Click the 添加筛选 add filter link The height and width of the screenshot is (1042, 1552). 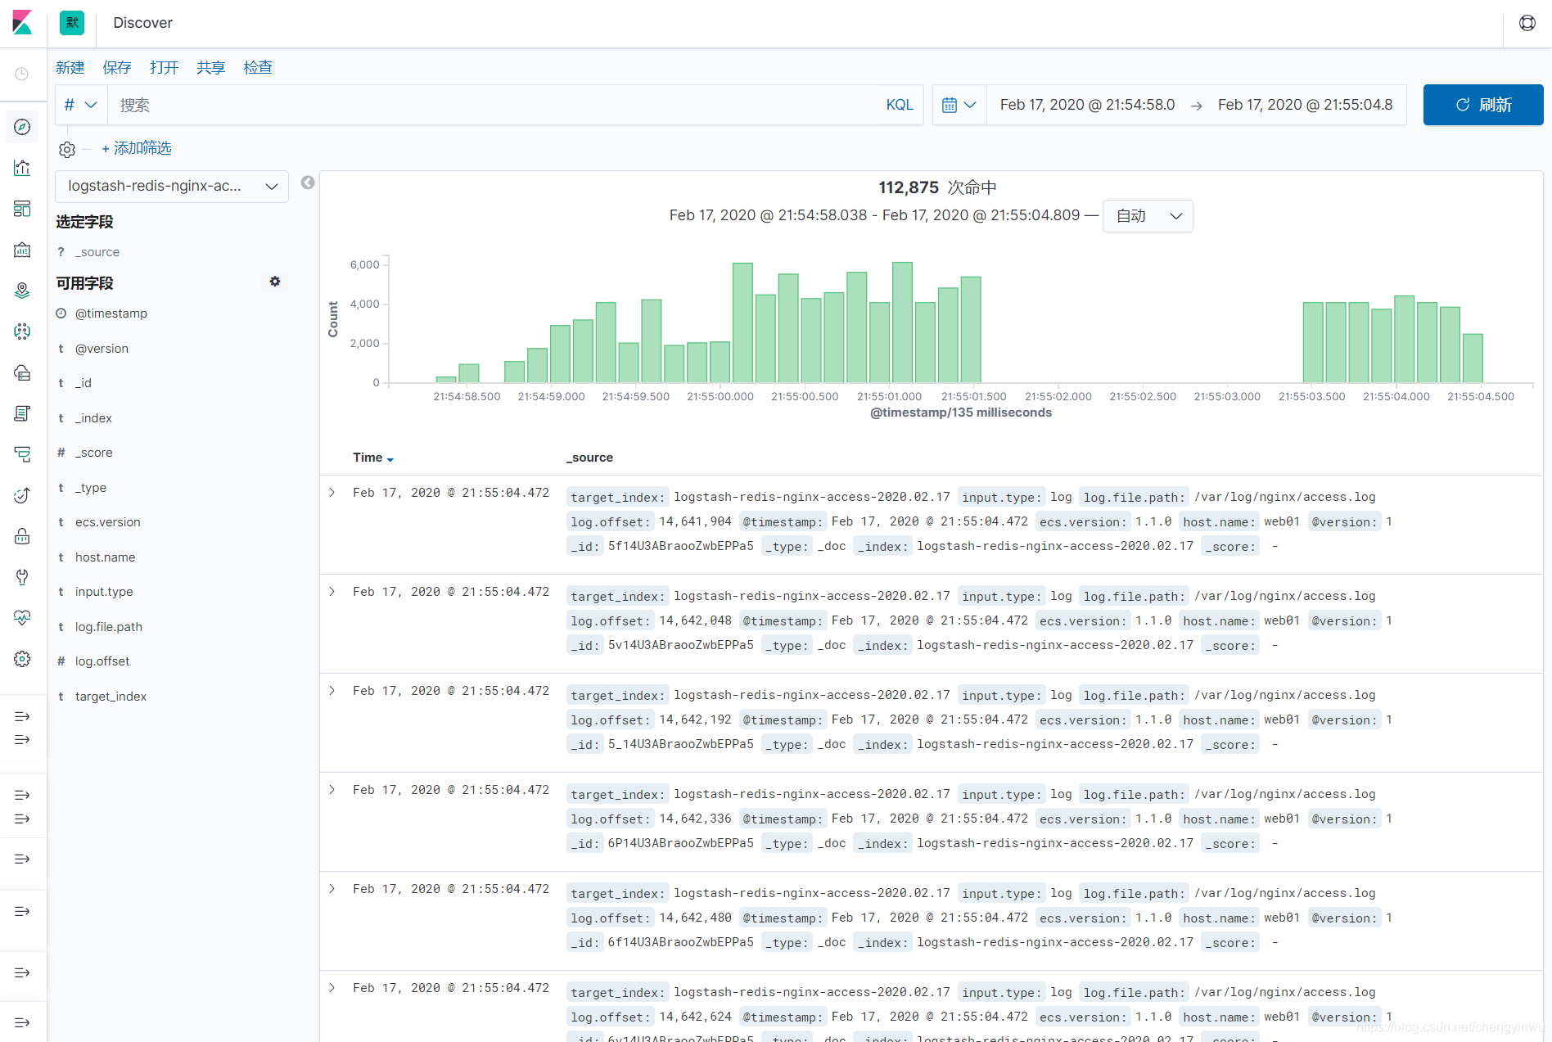(137, 148)
